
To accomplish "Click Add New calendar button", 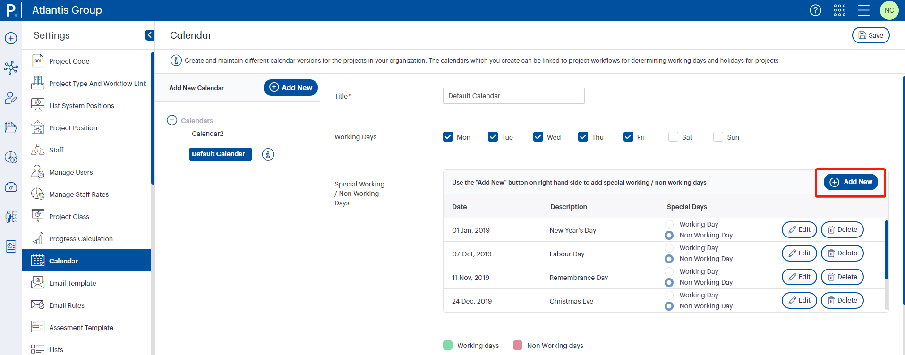I will pos(290,87).
